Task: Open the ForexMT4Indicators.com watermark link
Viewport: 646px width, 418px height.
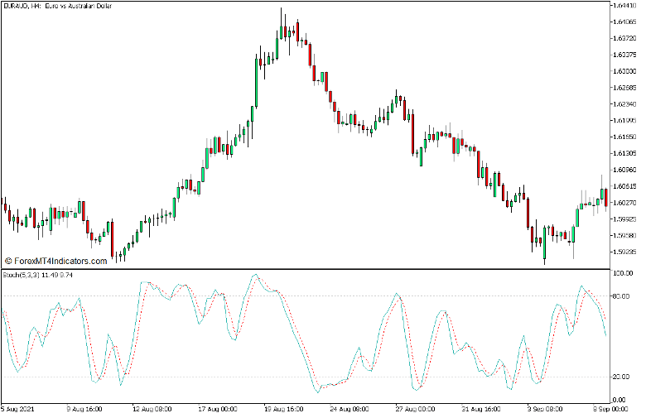Action: 55,261
